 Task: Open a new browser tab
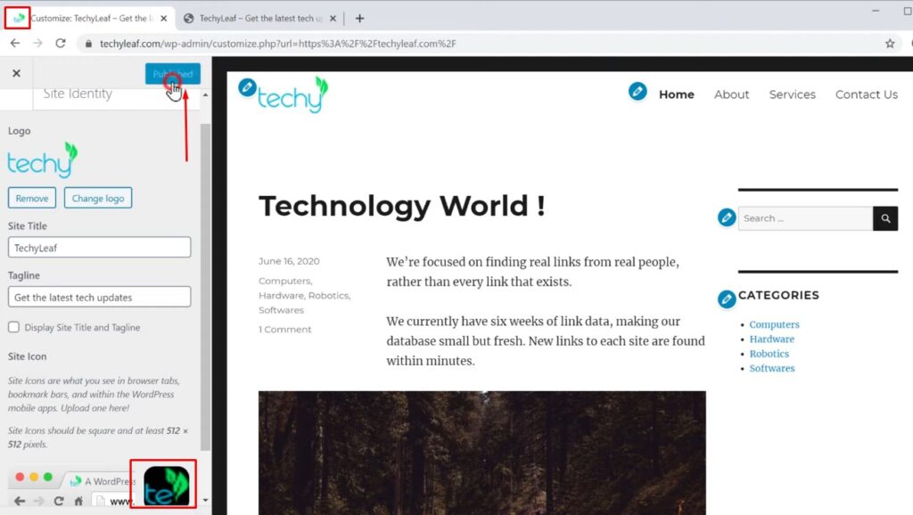point(359,18)
